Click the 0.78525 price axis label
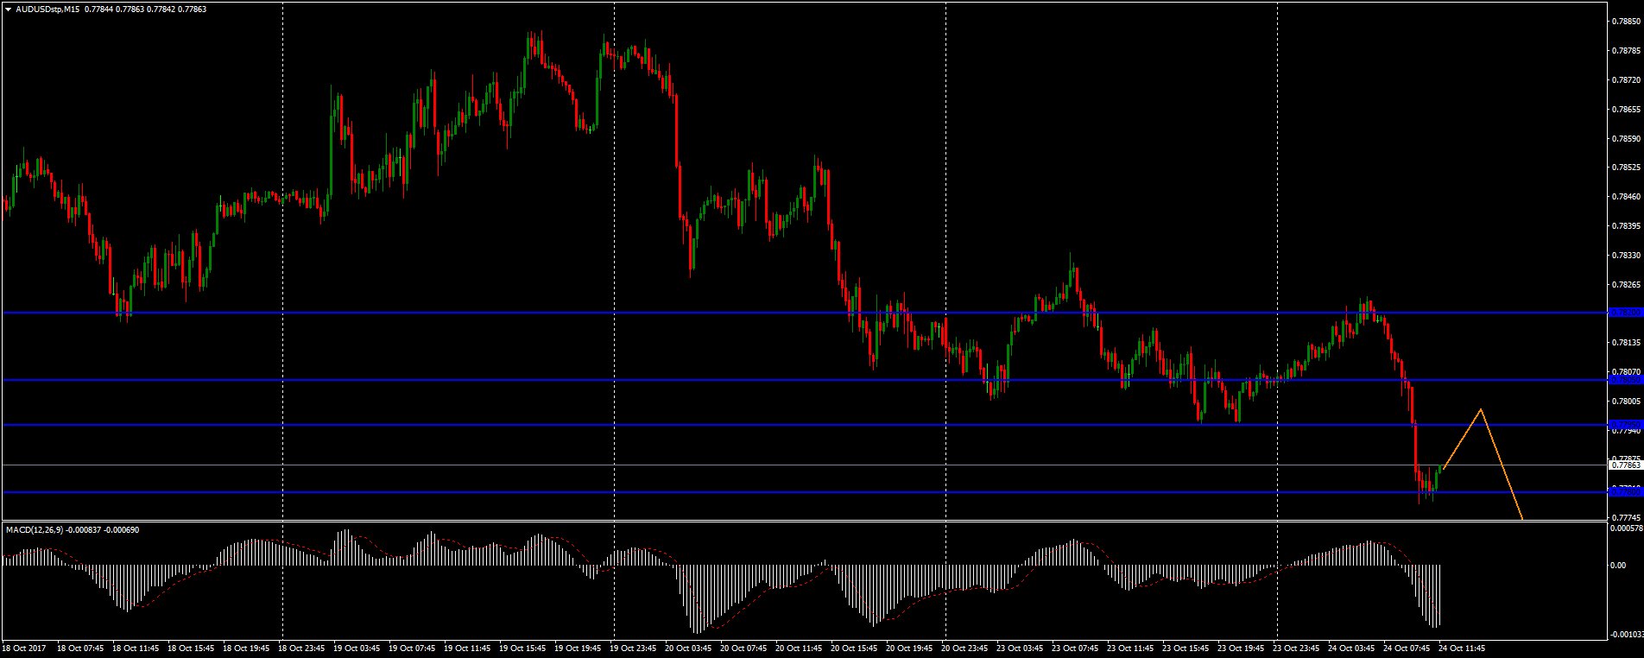This screenshot has height=658, width=1644. click(1626, 168)
